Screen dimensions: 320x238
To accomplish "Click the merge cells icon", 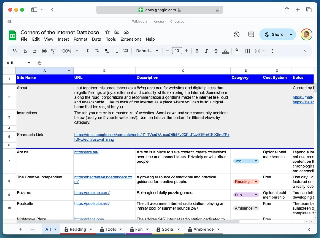I will [257, 51].
